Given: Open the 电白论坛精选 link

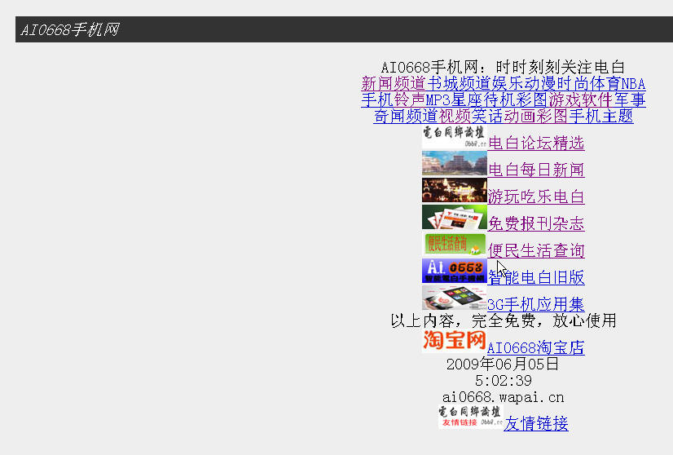Looking at the screenshot, I should (536, 144).
